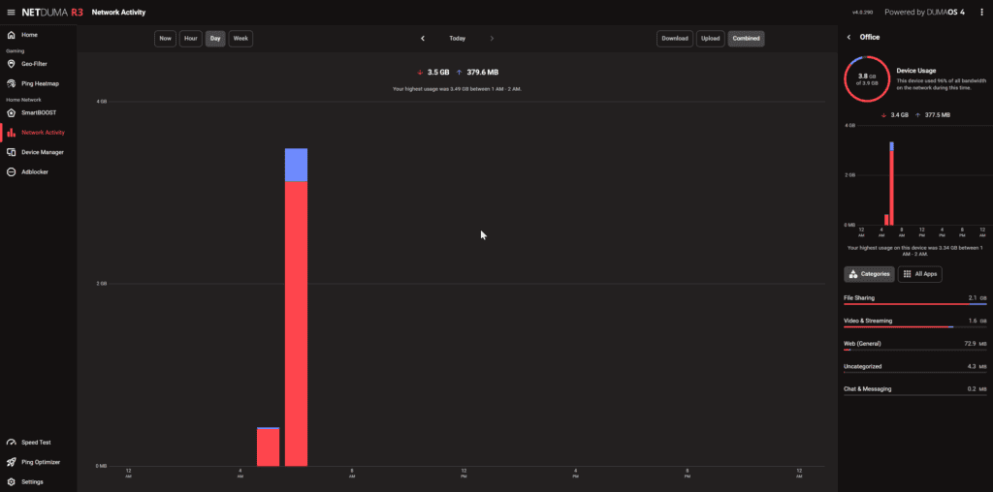Show Download traffic only

point(674,39)
